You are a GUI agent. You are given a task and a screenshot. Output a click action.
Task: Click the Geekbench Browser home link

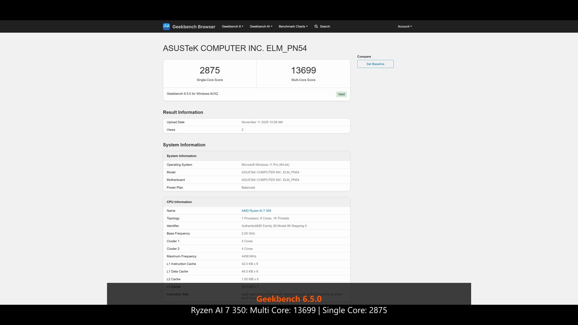click(x=194, y=26)
